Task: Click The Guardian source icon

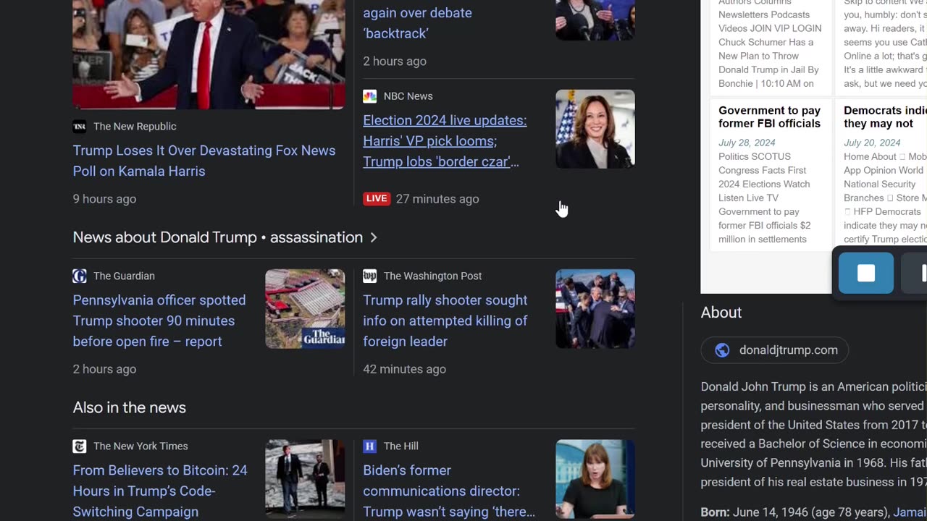Action: [80, 276]
